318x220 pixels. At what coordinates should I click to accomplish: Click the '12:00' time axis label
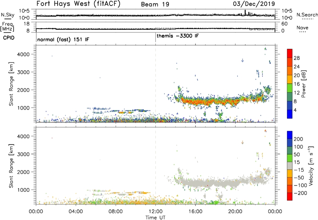click(x=155, y=212)
